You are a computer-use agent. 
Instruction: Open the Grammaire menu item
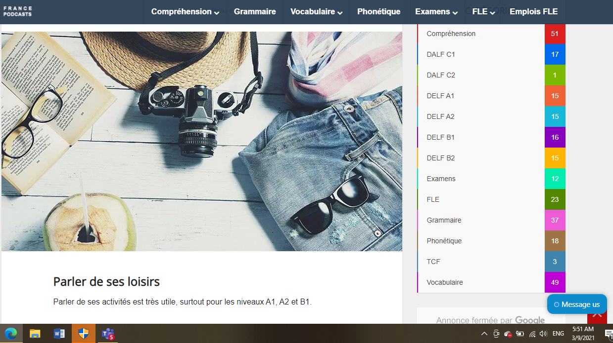(255, 12)
